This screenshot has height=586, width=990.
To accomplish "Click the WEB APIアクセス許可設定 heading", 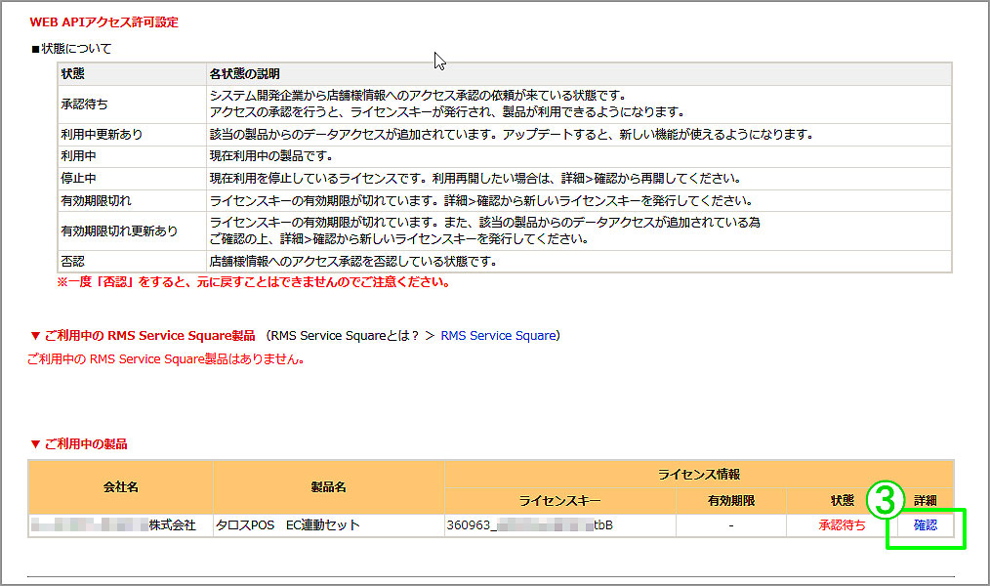I will coord(103,21).
